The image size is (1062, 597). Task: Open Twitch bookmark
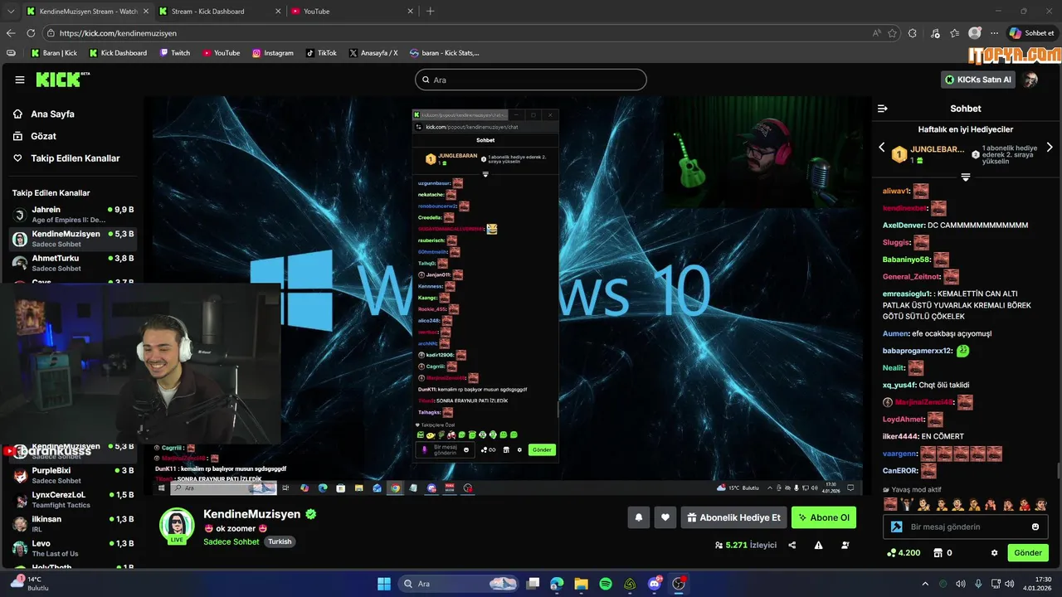tap(174, 53)
